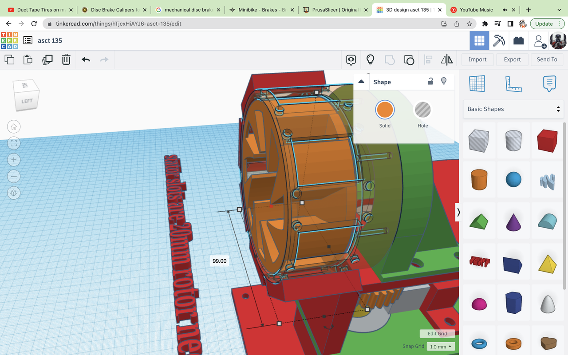Choose the Hole striped swatch

(x=423, y=110)
